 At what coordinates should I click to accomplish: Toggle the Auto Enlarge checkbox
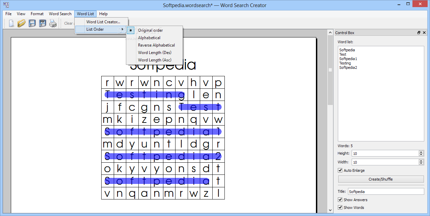(x=340, y=170)
